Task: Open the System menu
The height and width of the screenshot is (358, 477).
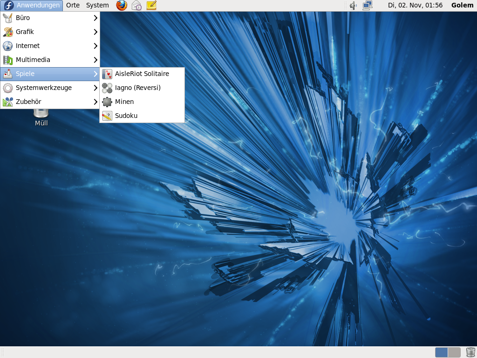Action: pos(97,6)
